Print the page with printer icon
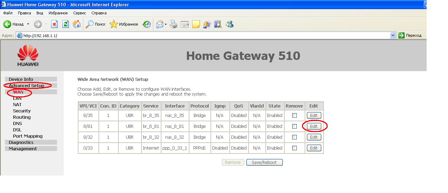 point(174,24)
